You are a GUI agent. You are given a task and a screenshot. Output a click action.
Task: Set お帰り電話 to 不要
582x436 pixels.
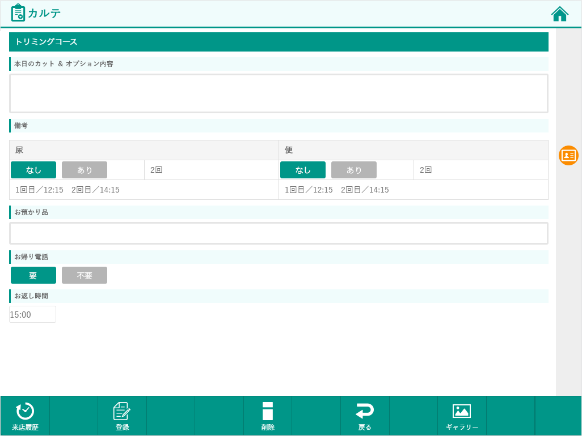(x=85, y=275)
